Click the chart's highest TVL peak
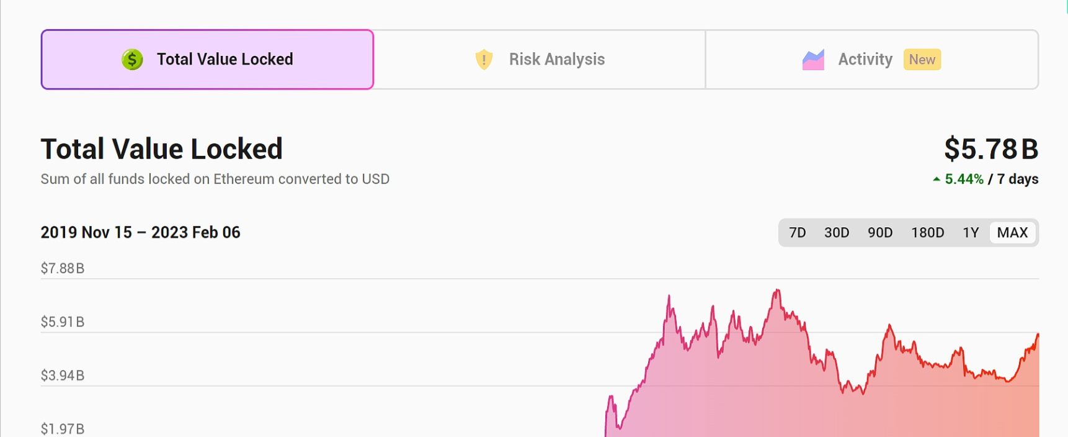This screenshot has width=1068, height=437. tap(777, 291)
